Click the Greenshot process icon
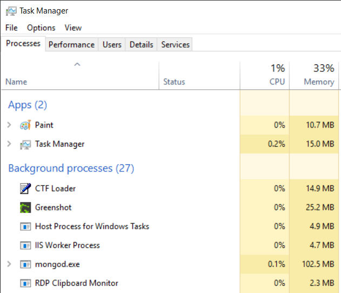341x293 pixels. pos(25,208)
